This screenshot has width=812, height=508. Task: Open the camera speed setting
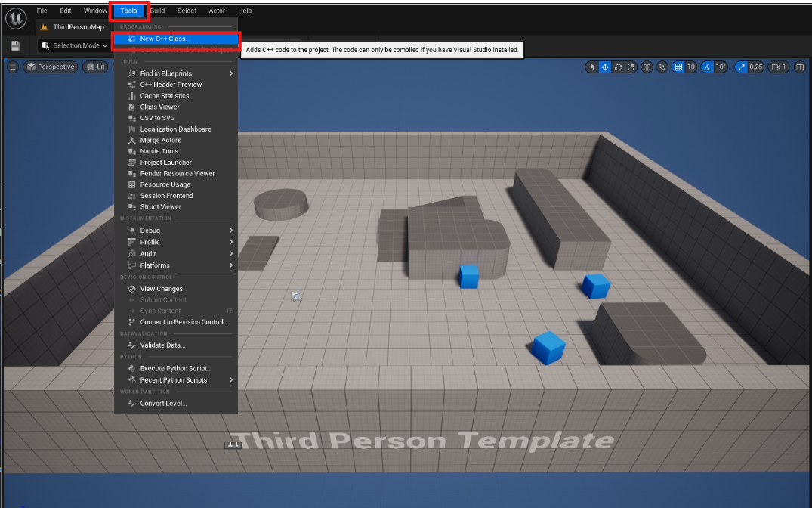tap(778, 67)
